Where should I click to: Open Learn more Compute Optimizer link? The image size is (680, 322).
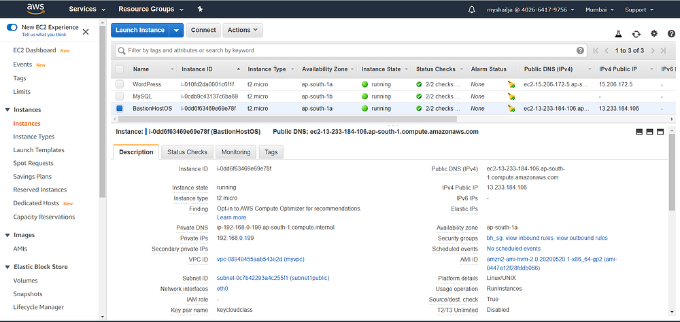232,217
